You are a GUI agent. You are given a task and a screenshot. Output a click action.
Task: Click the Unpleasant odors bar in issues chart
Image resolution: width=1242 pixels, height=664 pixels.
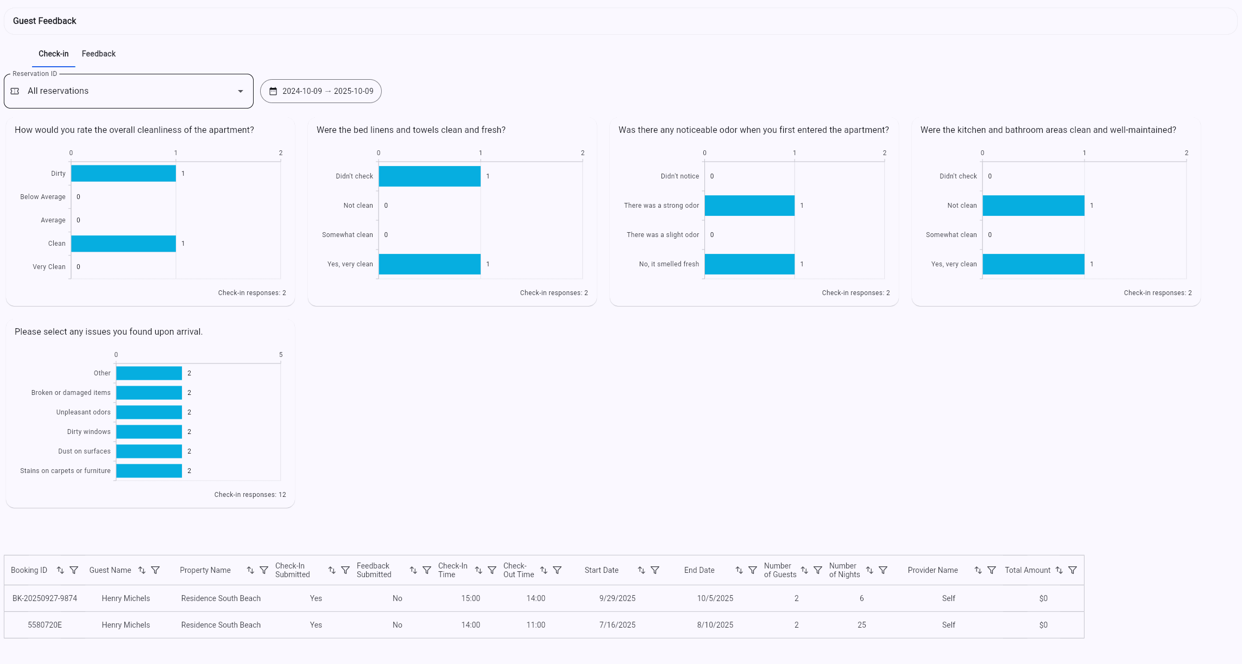(149, 412)
